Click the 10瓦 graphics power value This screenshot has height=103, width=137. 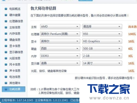[131, 41]
